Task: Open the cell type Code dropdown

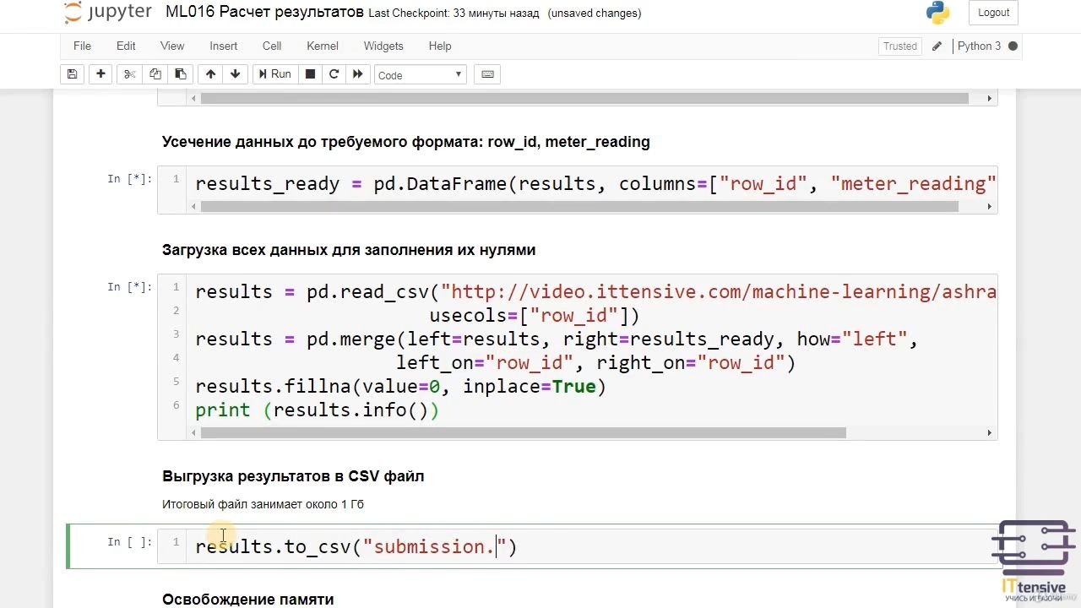Action: click(x=421, y=75)
